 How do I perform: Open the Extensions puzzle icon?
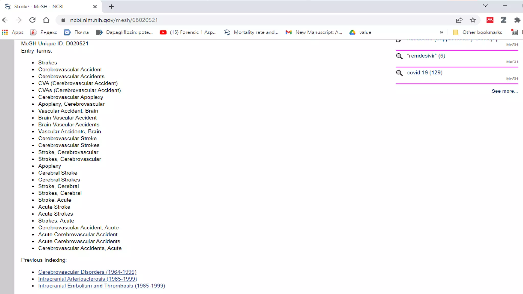click(x=517, y=20)
